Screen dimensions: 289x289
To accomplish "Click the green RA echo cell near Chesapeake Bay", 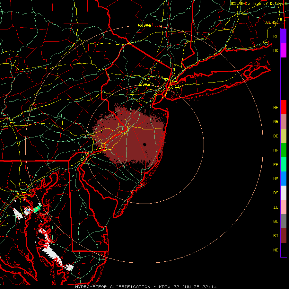I will (x=38, y=208).
